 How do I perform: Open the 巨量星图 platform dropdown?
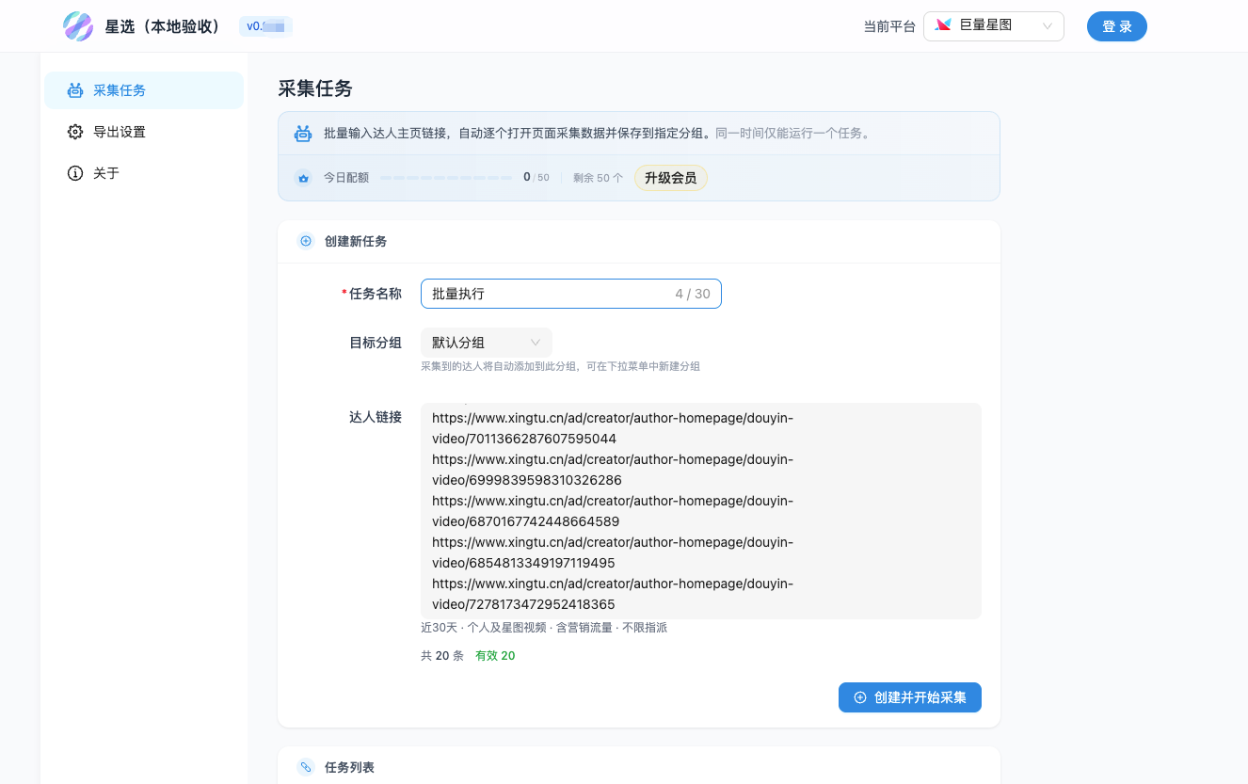tap(994, 26)
